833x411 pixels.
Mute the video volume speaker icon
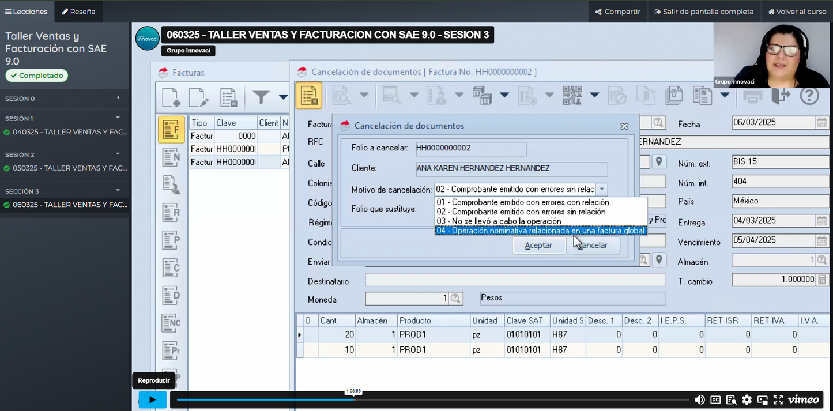pos(699,399)
